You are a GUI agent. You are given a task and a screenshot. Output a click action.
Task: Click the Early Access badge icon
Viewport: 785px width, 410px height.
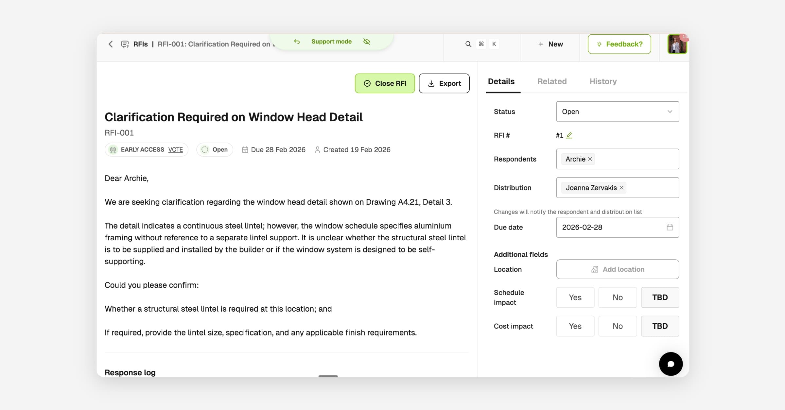point(113,149)
